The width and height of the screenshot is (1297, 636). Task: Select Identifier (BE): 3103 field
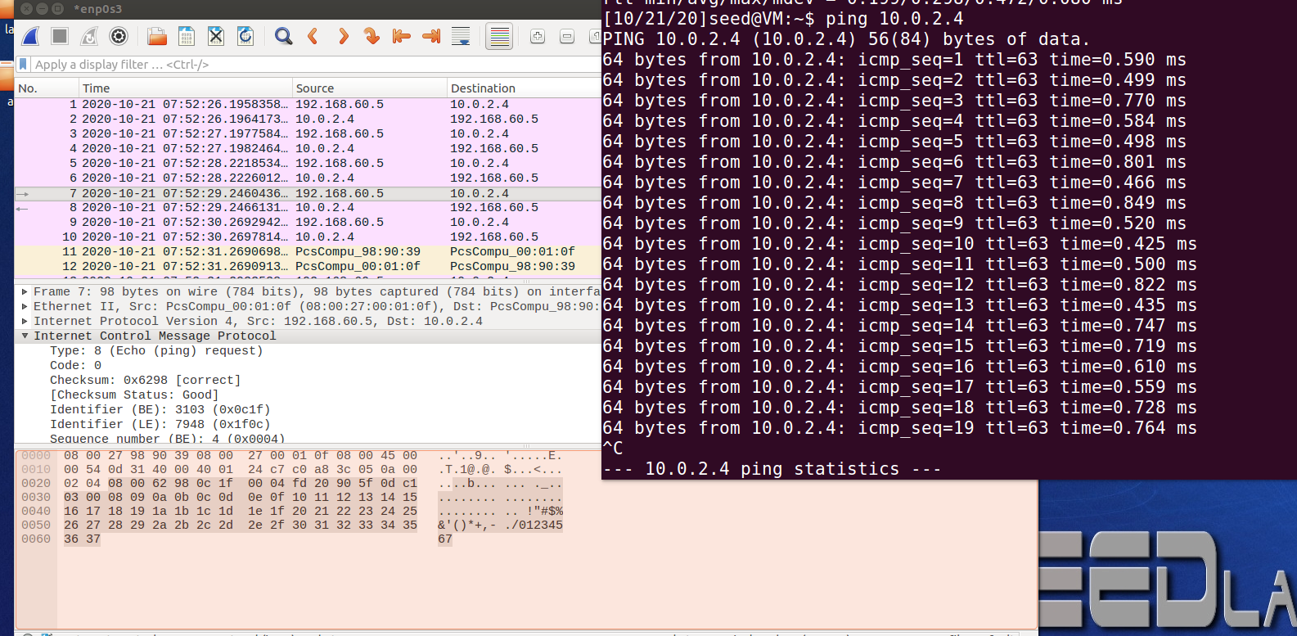(160, 409)
